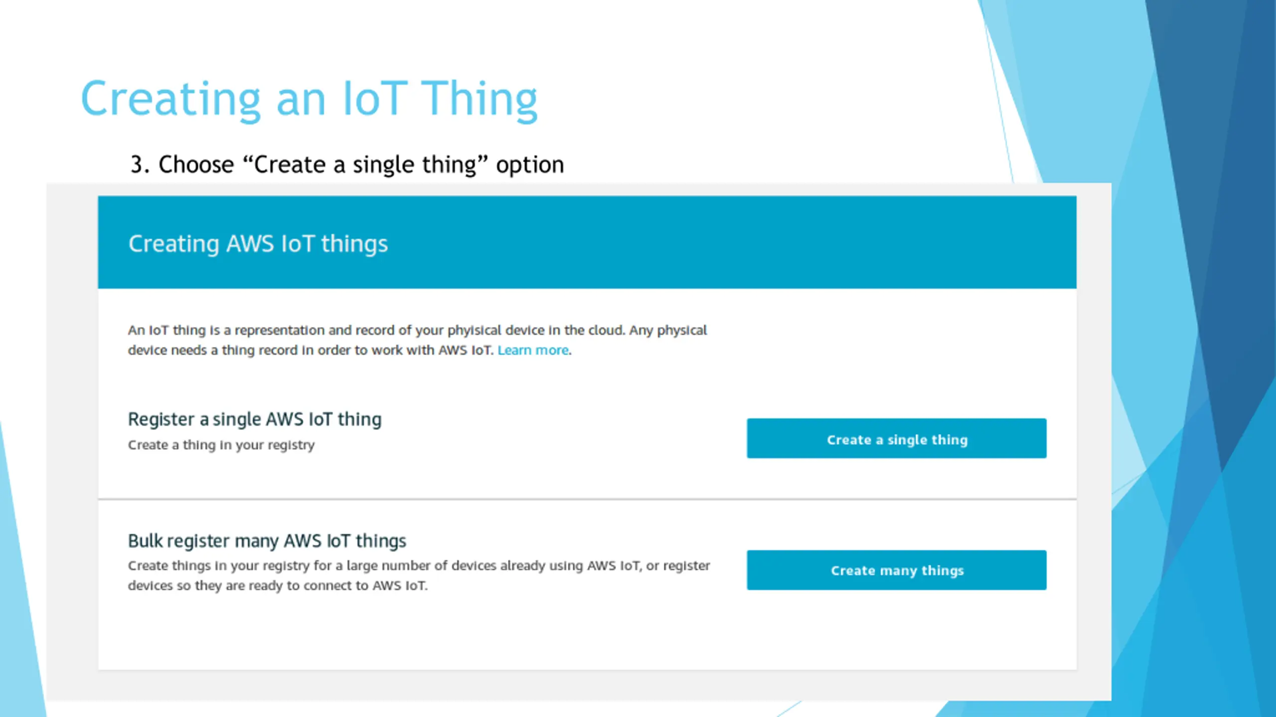
Task: Click the word "Thing" in the slide title
Action: pyautogui.click(x=479, y=100)
